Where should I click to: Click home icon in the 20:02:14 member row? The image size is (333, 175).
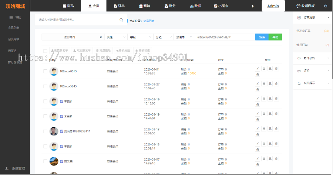click(258, 150)
